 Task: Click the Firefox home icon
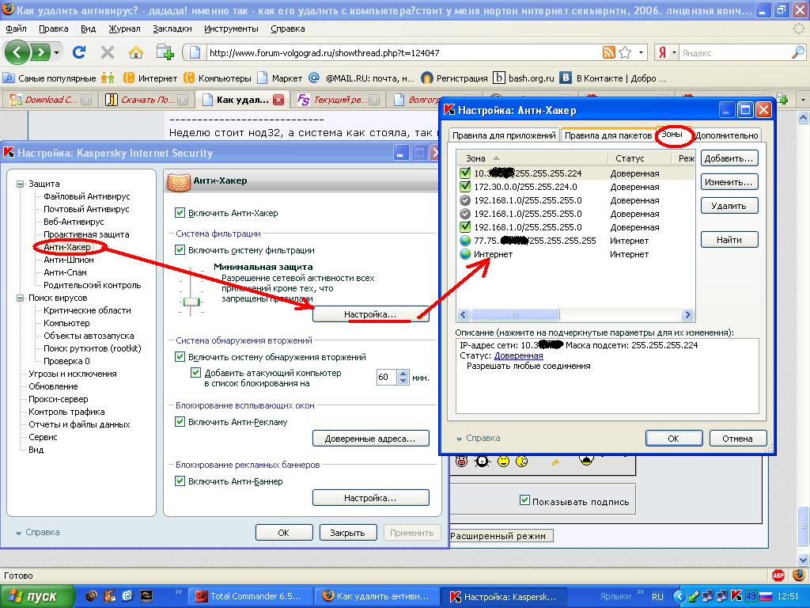[135, 53]
